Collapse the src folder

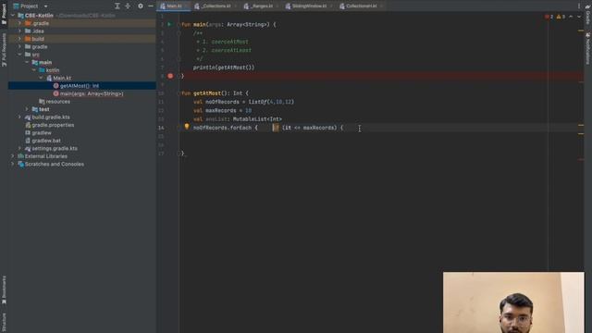pos(20,55)
